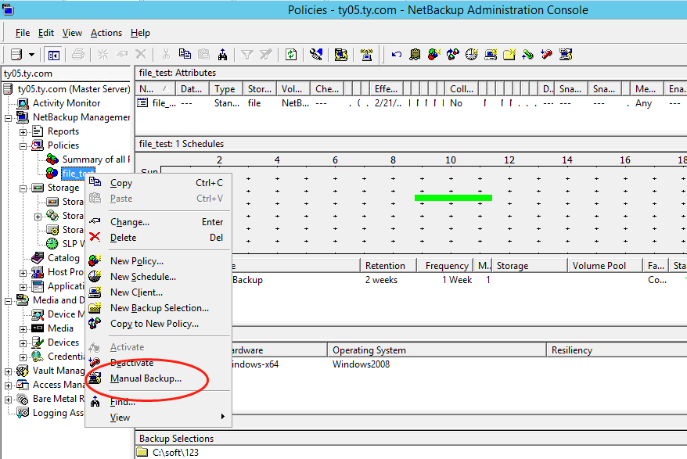Image resolution: width=687 pixels, height=459 pixels.
Task: Click the yellow network servers toolbar icon
Action: coord(341,54)
